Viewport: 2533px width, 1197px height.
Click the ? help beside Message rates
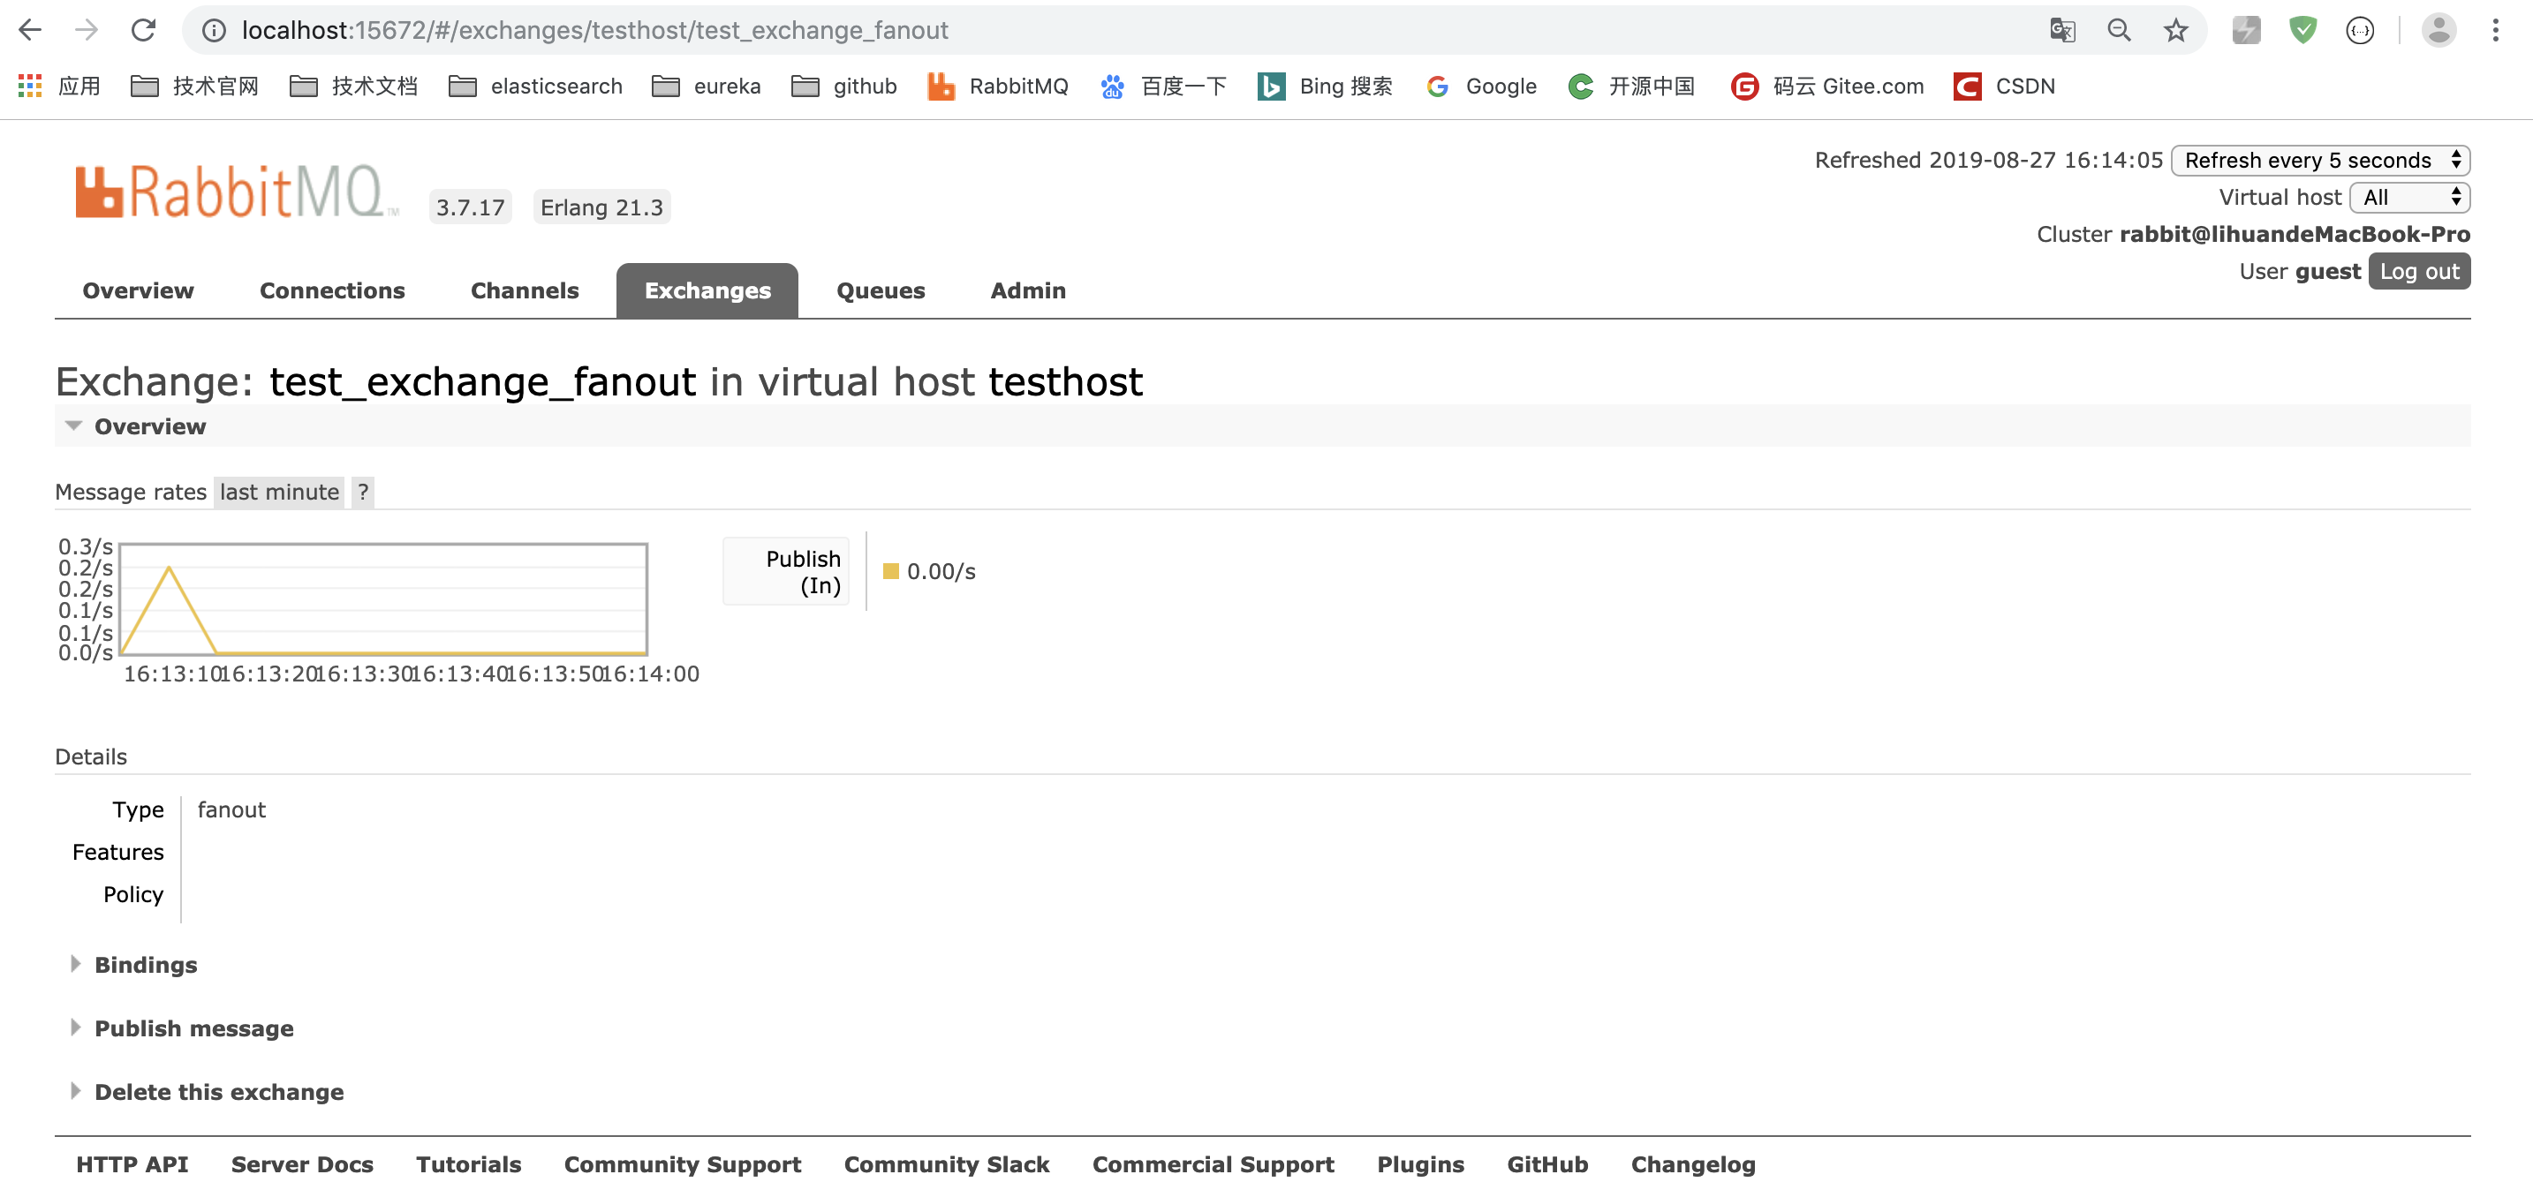tap(363, 493)
